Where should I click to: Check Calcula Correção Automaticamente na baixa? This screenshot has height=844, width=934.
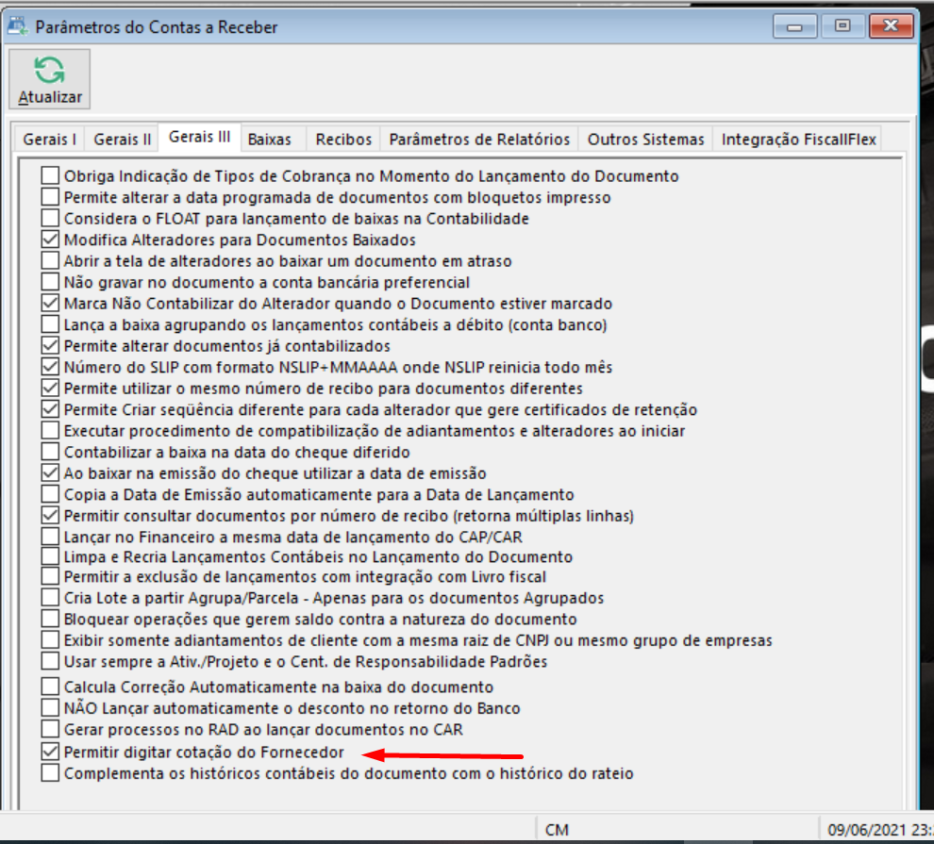(x=50, y=687)
